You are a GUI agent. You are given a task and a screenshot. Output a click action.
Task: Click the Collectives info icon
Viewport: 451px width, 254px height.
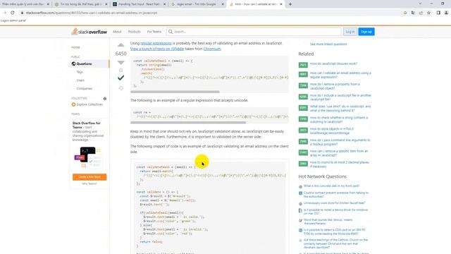(105, 99)
